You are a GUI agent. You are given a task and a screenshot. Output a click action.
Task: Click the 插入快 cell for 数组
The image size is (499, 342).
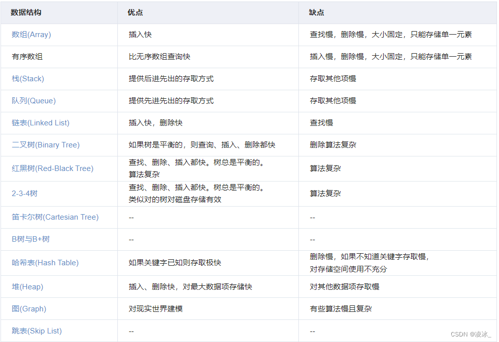coord(139,34)
